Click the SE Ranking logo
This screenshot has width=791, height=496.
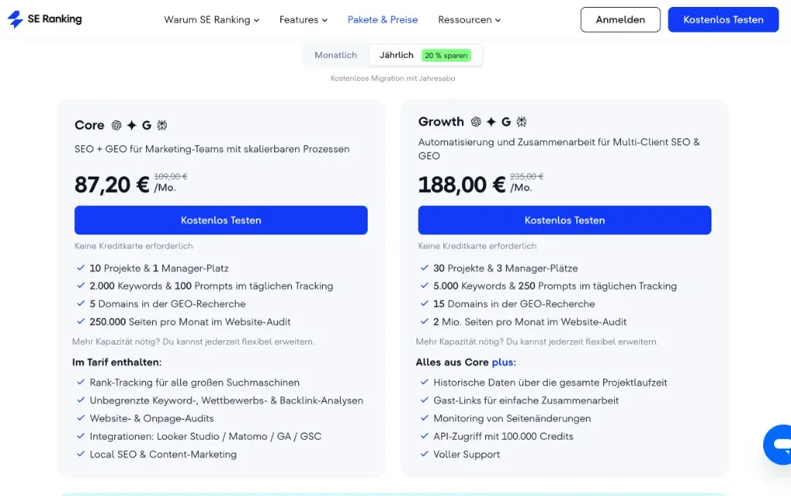(44, 19)
